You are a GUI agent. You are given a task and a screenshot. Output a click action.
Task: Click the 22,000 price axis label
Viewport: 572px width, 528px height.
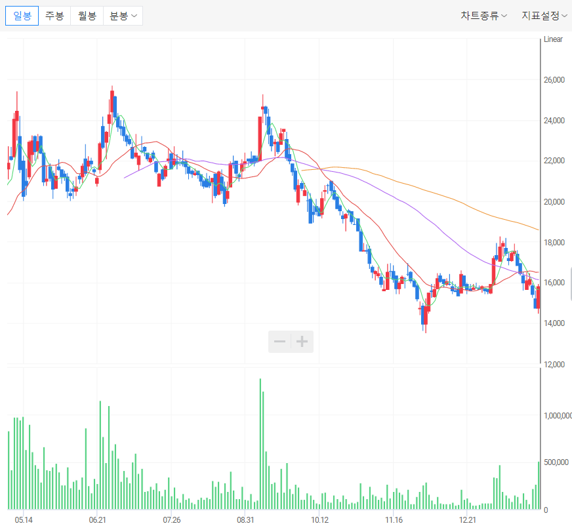point(554,161)
